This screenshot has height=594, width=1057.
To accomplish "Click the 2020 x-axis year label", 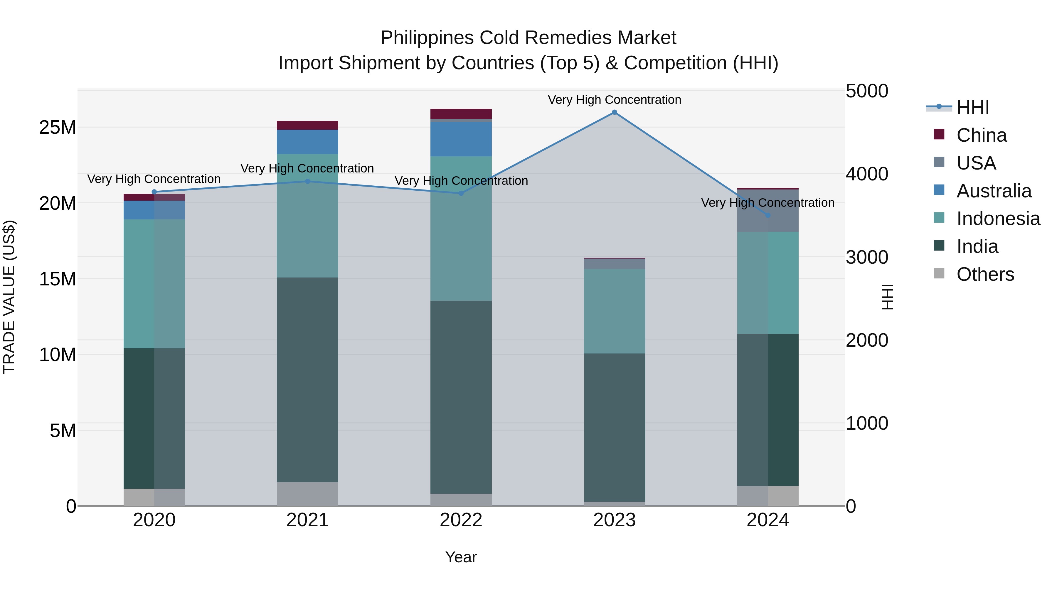I will [154, 520].
